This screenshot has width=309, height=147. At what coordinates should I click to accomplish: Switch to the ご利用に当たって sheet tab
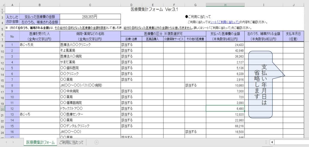(x=71, y=142)
